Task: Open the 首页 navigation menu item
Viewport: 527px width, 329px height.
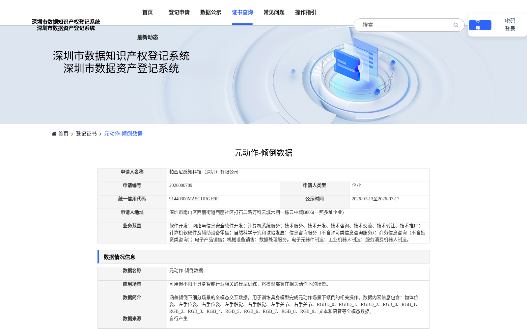Action: pos(148,13)
